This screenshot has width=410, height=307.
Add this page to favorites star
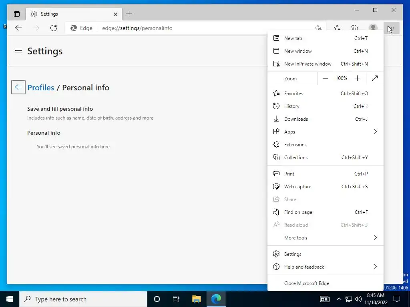(x=318, y=28)
